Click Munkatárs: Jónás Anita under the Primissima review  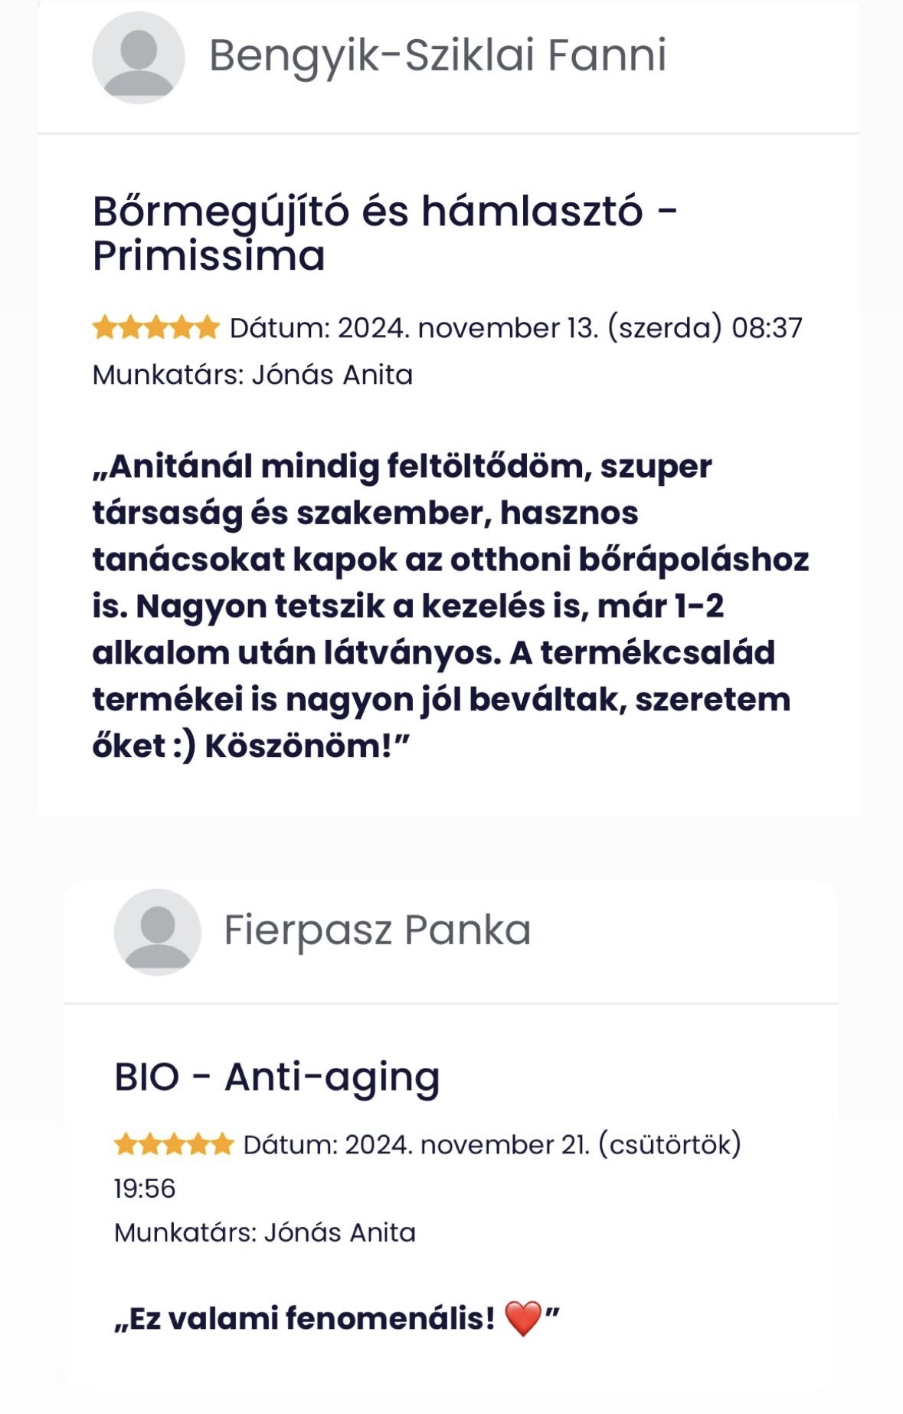click(253, 376)
